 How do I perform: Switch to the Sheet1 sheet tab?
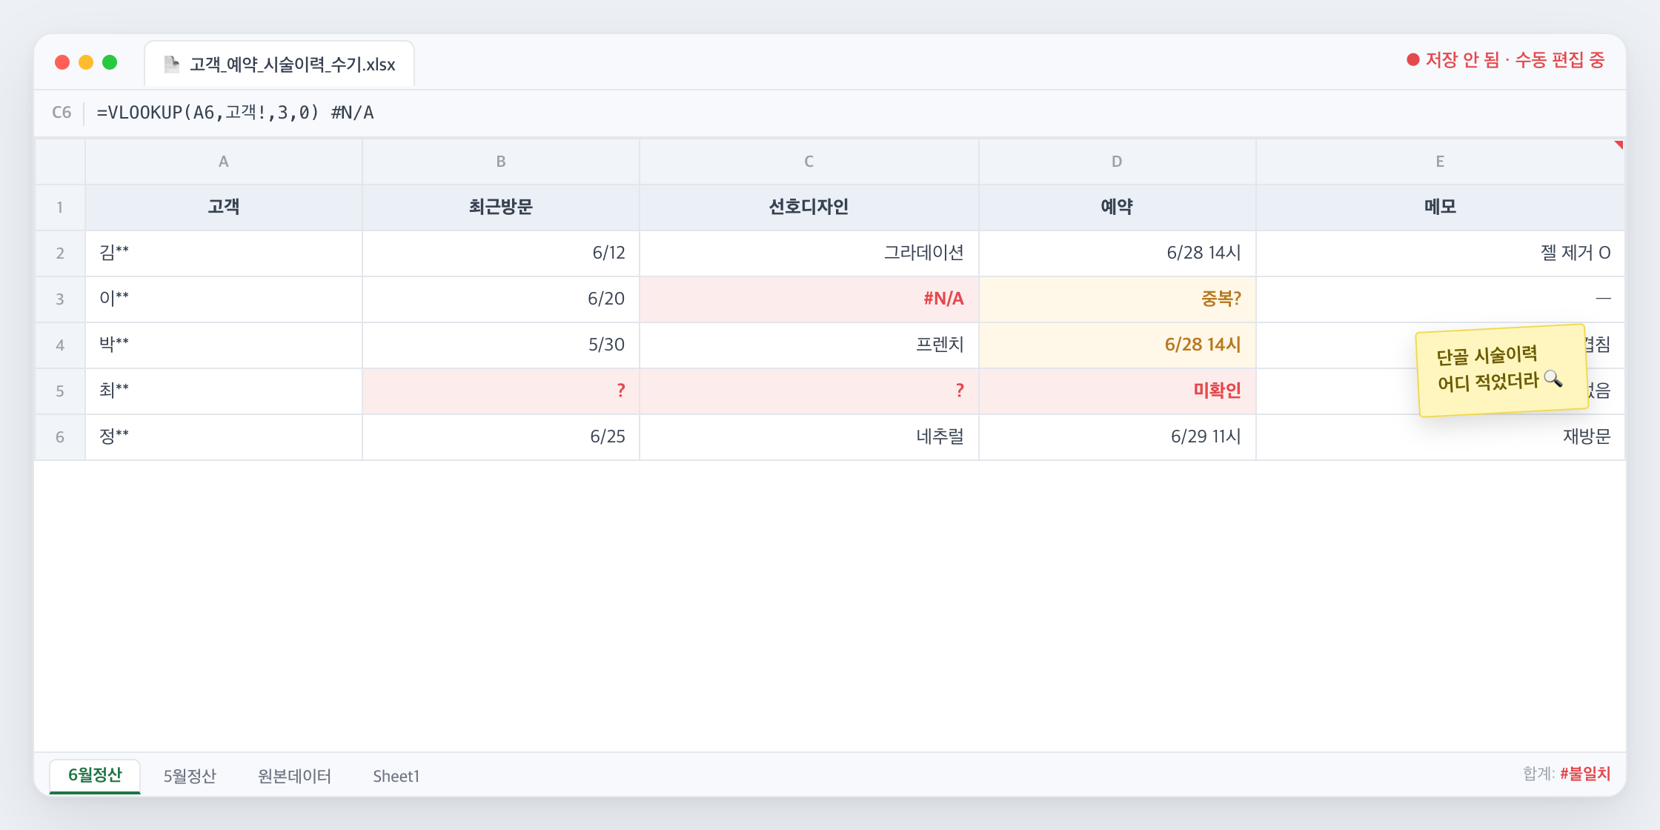pyautogui.click(x=396, y=776)
